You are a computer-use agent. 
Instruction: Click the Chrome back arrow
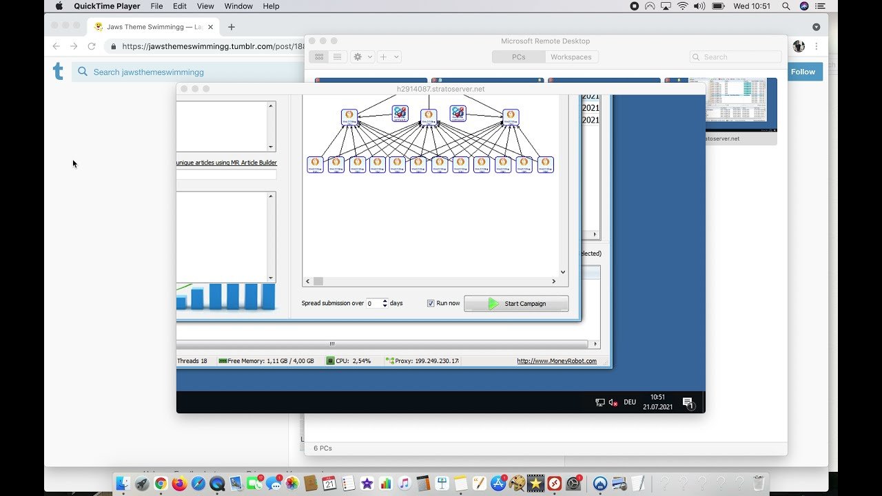[57, 46]
